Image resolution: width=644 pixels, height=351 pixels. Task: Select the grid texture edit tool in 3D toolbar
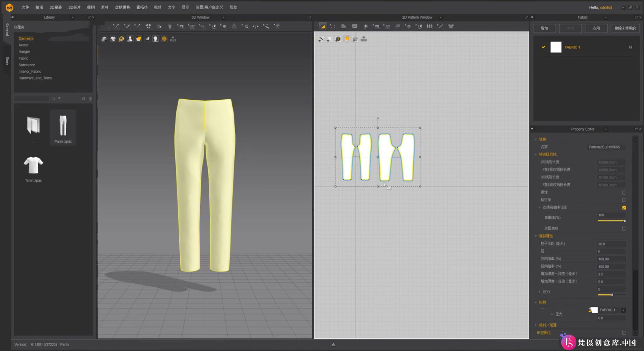[x=191, y=26]
